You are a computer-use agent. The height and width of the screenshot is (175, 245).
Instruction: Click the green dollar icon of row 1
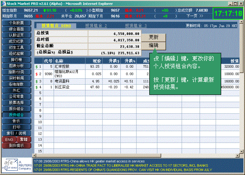coord(37,67)
